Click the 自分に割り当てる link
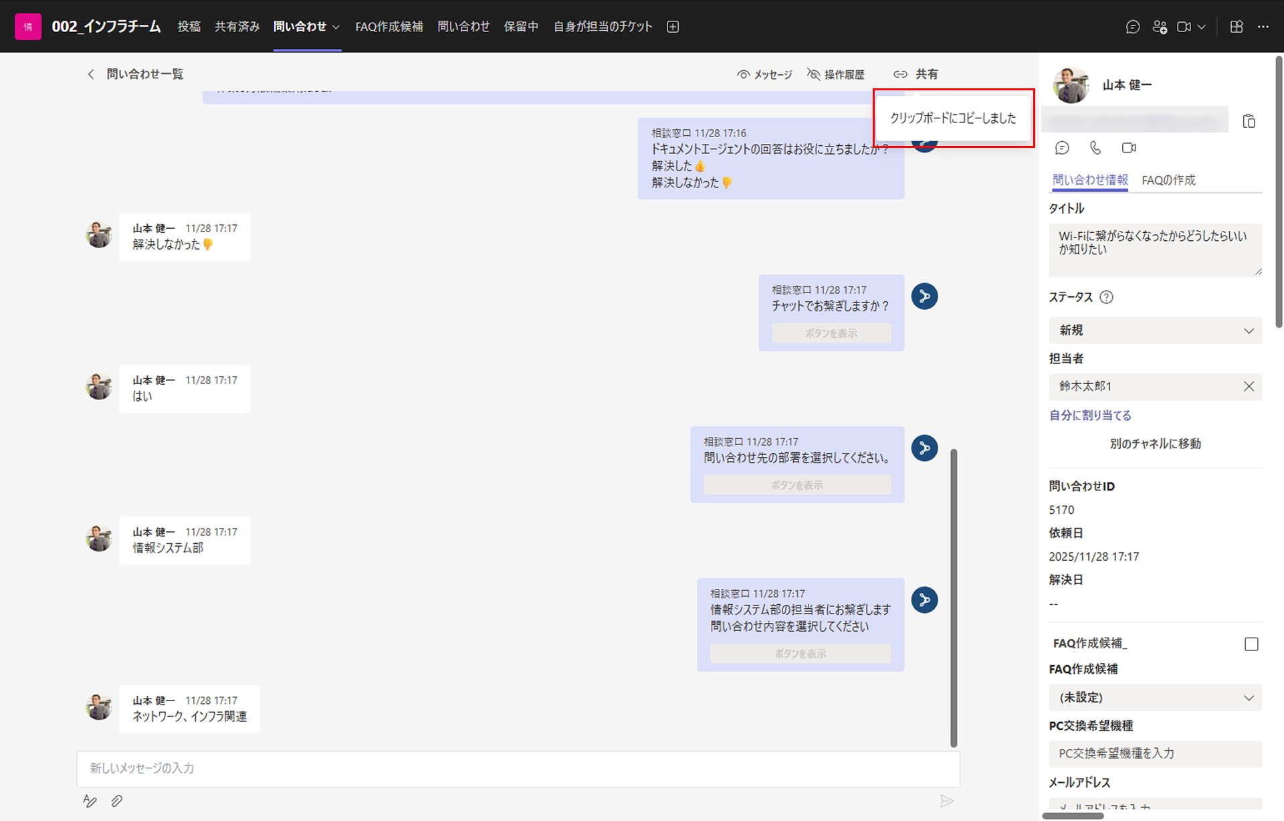Screen dimensions: 1284x821 tap(1090, 416)
